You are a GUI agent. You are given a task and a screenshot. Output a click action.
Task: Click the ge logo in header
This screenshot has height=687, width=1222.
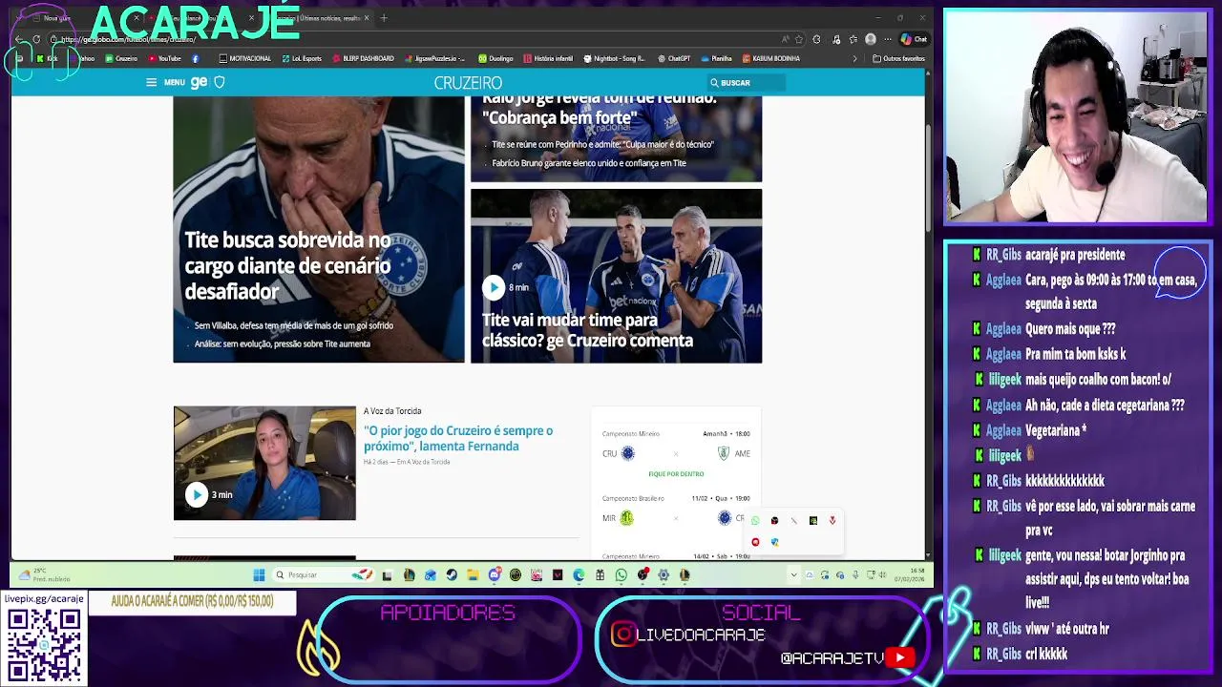pyautogui.click(x=199, y=83)
